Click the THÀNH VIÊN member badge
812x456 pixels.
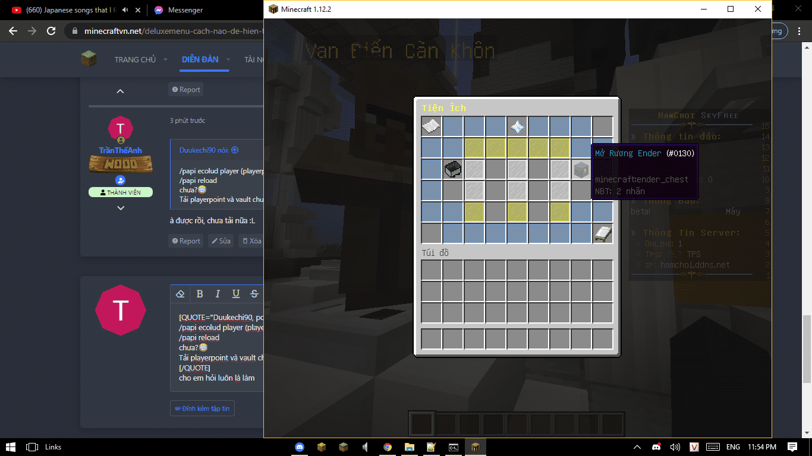click(121, 192)
